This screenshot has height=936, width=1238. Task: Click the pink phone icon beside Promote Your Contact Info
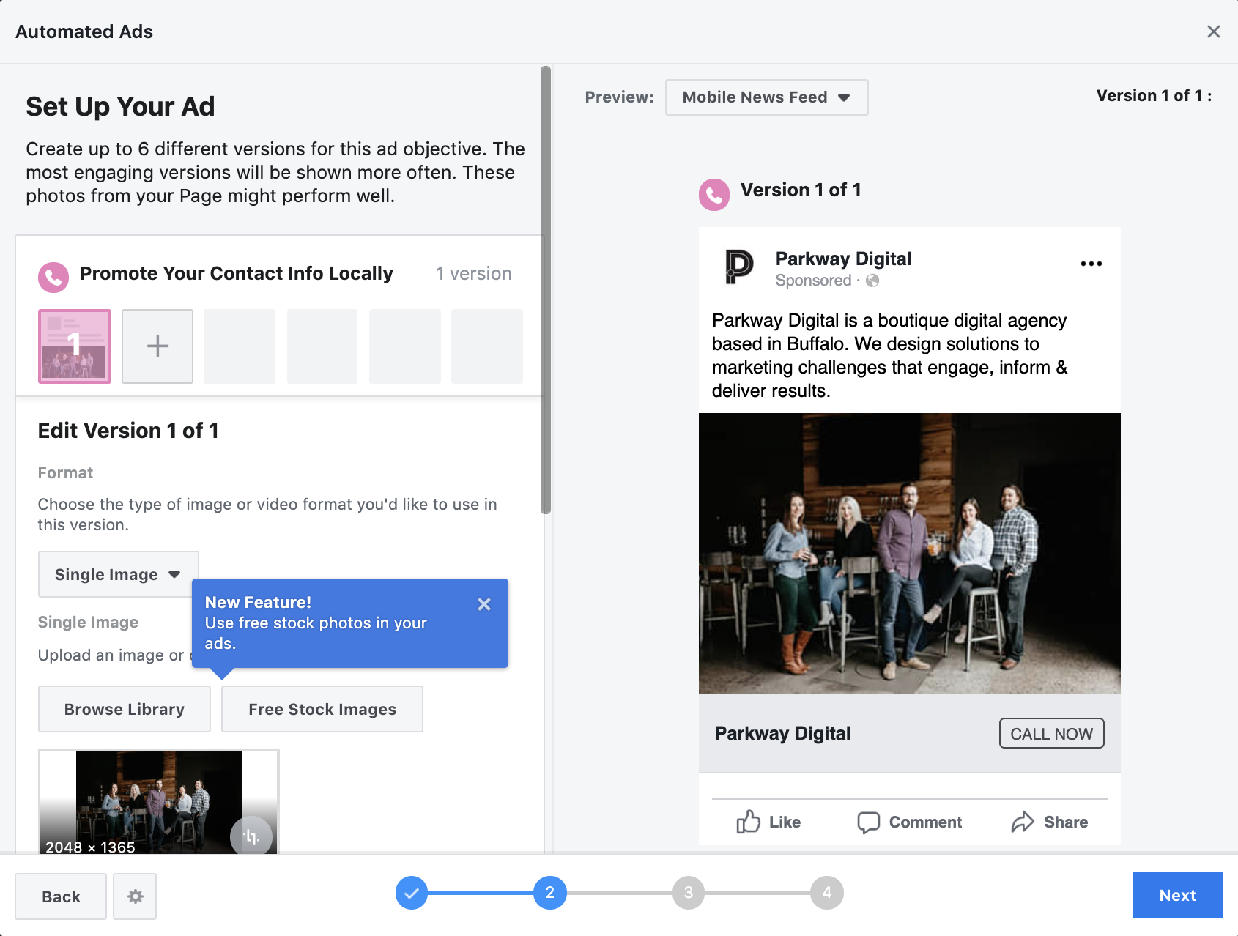click(53, 277)
